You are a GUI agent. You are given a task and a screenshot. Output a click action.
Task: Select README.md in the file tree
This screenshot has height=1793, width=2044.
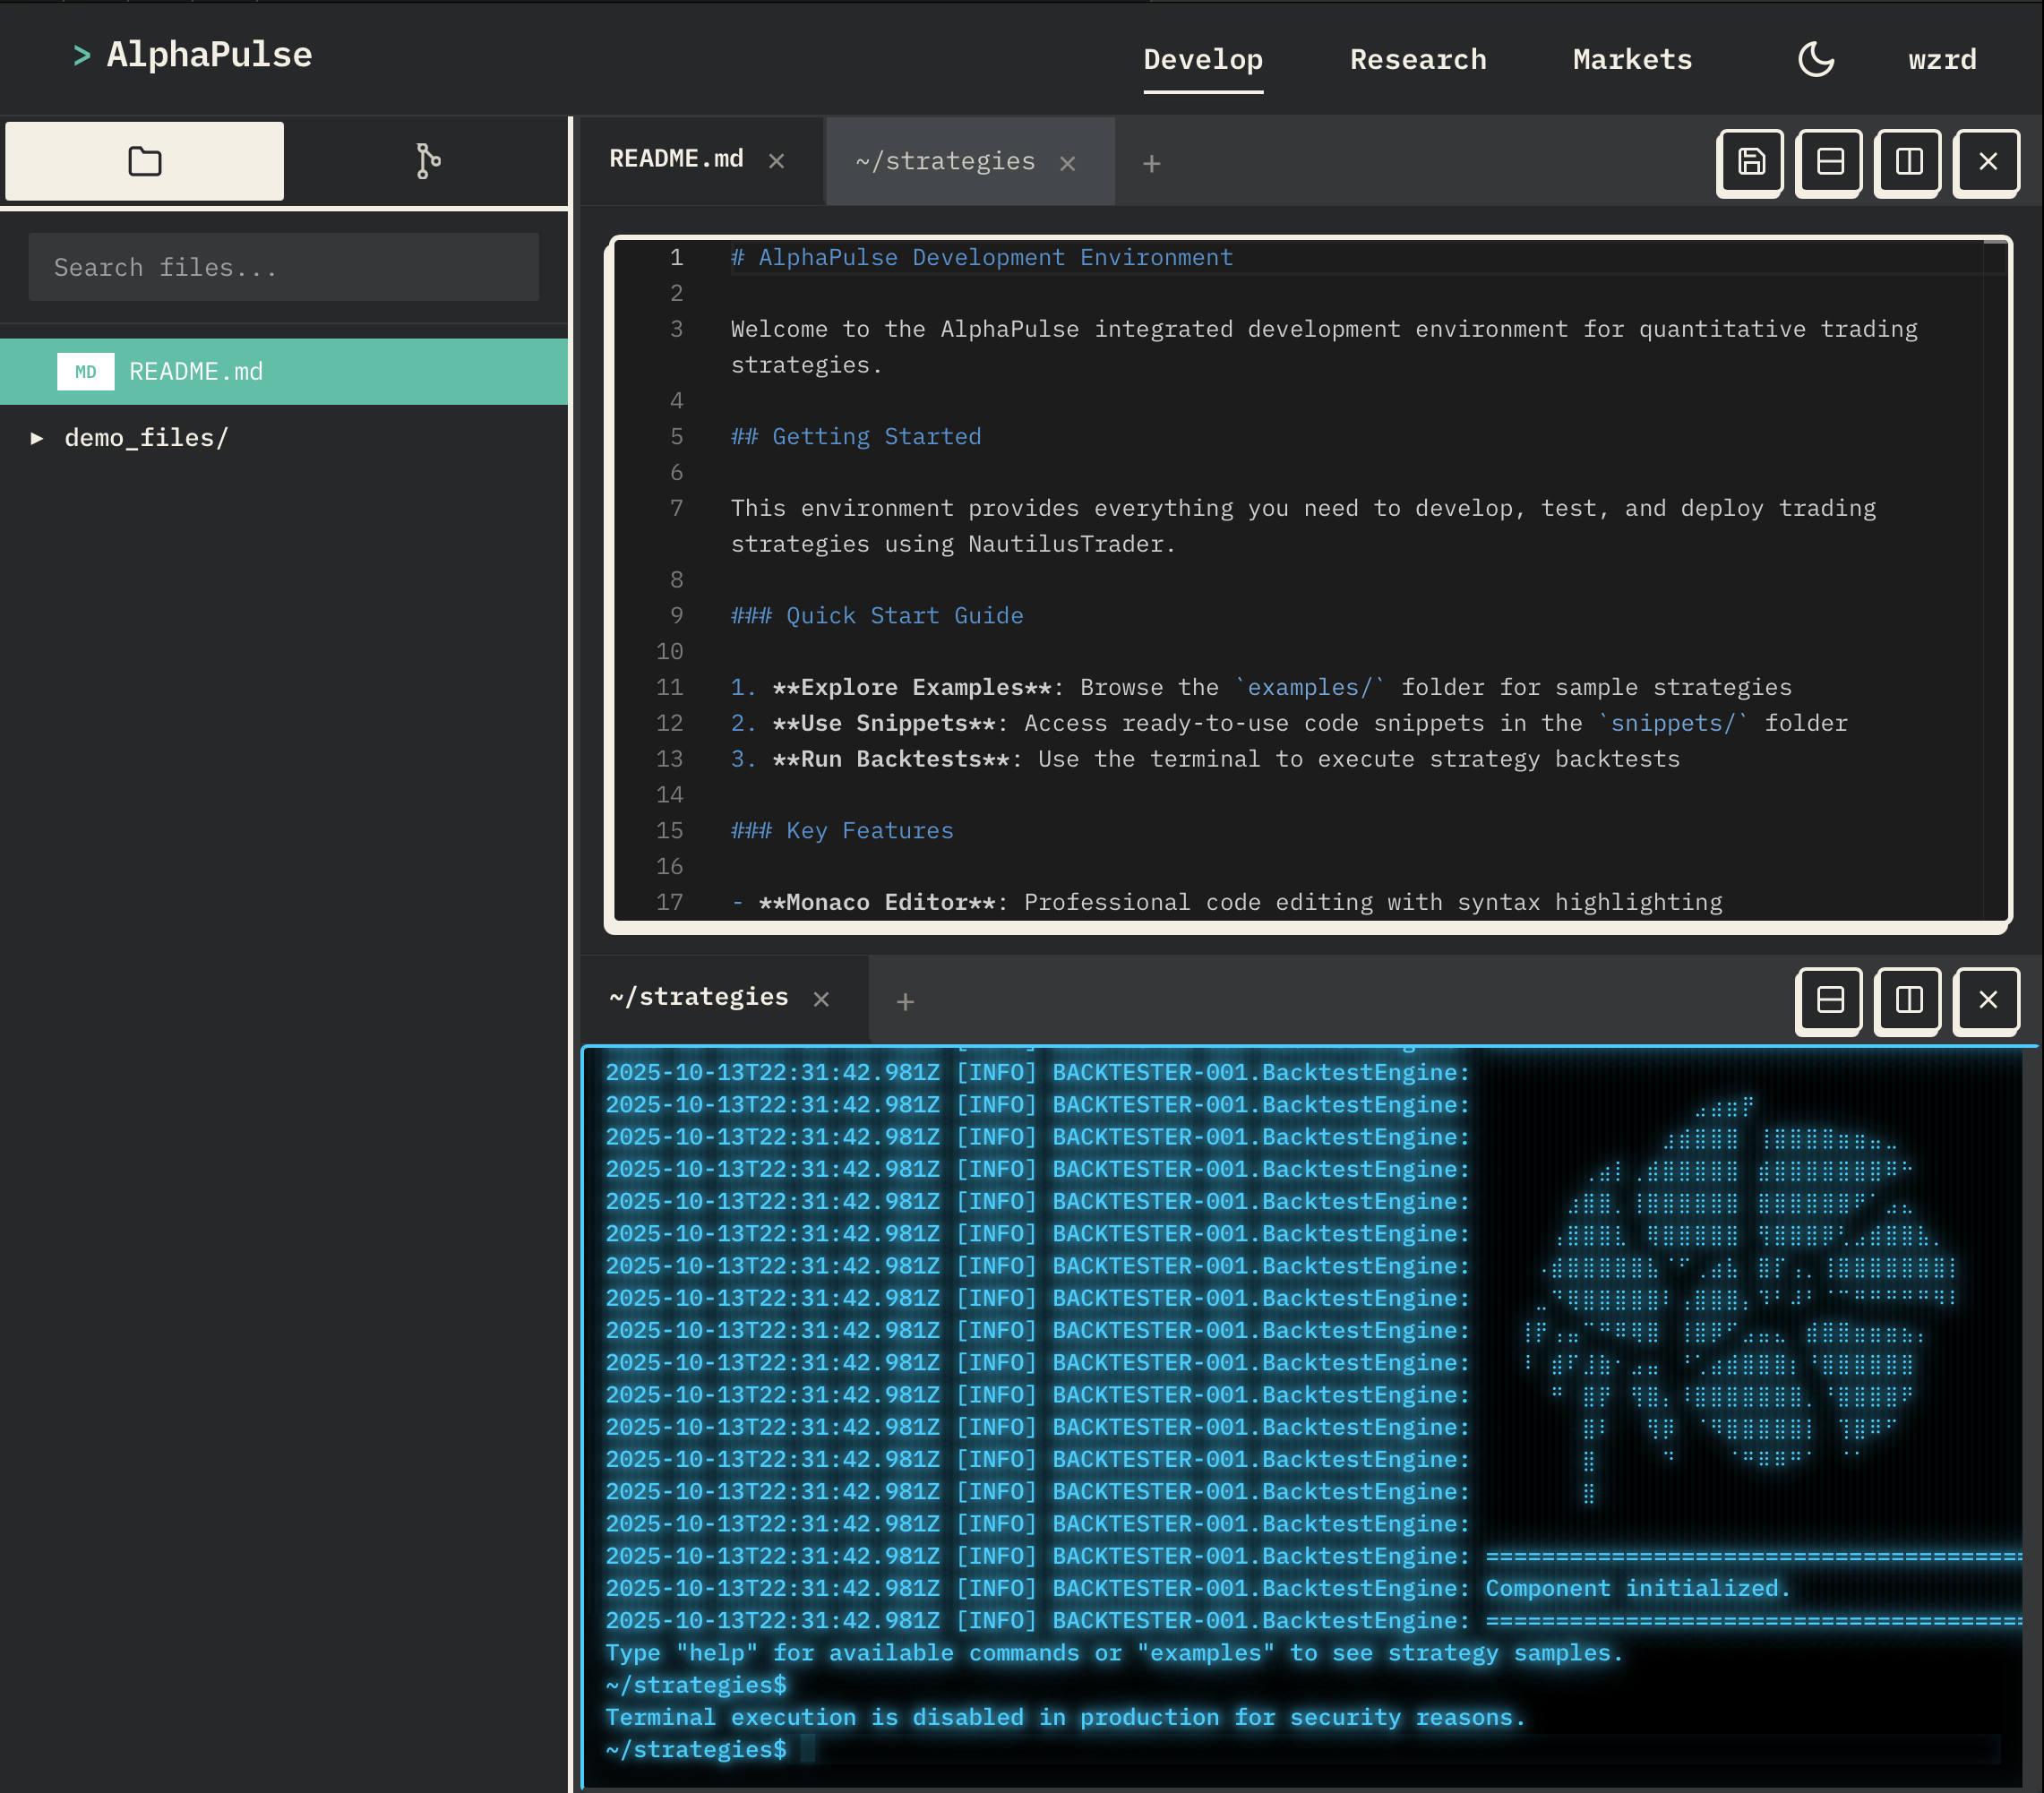tap(196, 372)
